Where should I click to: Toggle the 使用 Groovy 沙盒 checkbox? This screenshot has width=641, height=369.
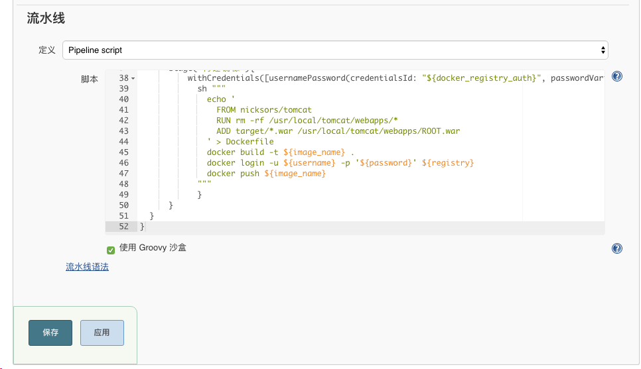pyautogui.click(x=111, y=250)
